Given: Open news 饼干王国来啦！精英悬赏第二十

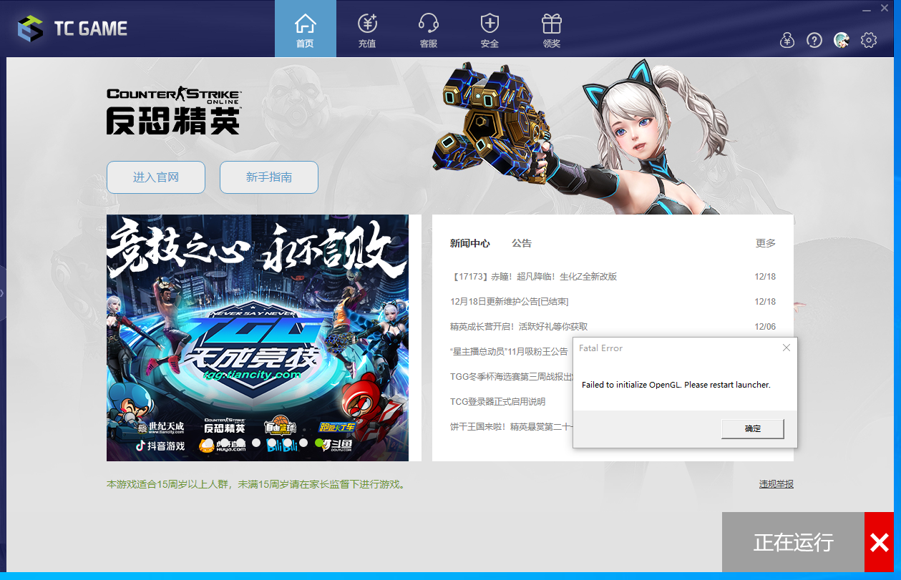Looking at the screenshot, I should pyautogui.click(x=511, y=427).
